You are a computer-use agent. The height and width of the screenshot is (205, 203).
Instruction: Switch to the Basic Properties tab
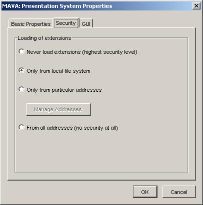30,23
